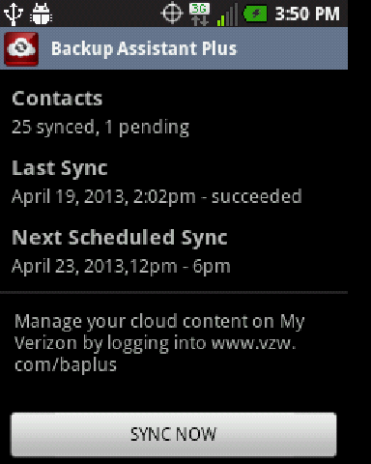Tap the signal strength bars icon
Screen dimensions: 371x464
[x=227, y=14]
